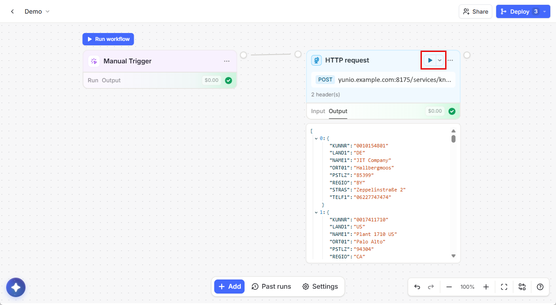The height and width of the screenshot is (305, 556).
Task: Zoom in with the plus icon
Action: 486,287
